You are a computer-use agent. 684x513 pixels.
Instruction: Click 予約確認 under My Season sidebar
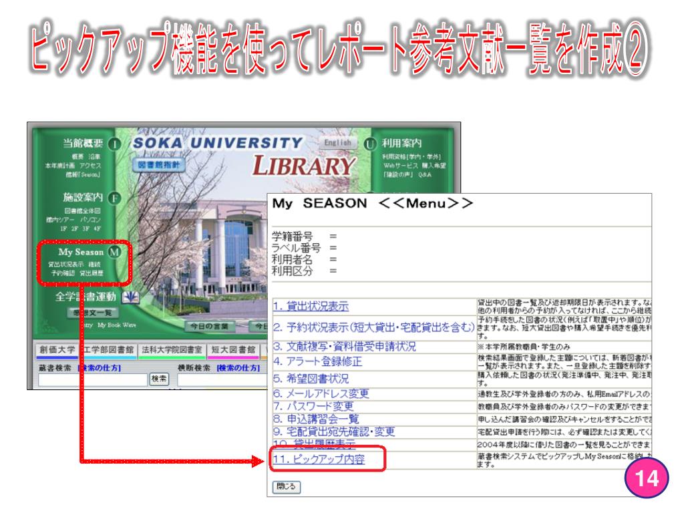63,273
